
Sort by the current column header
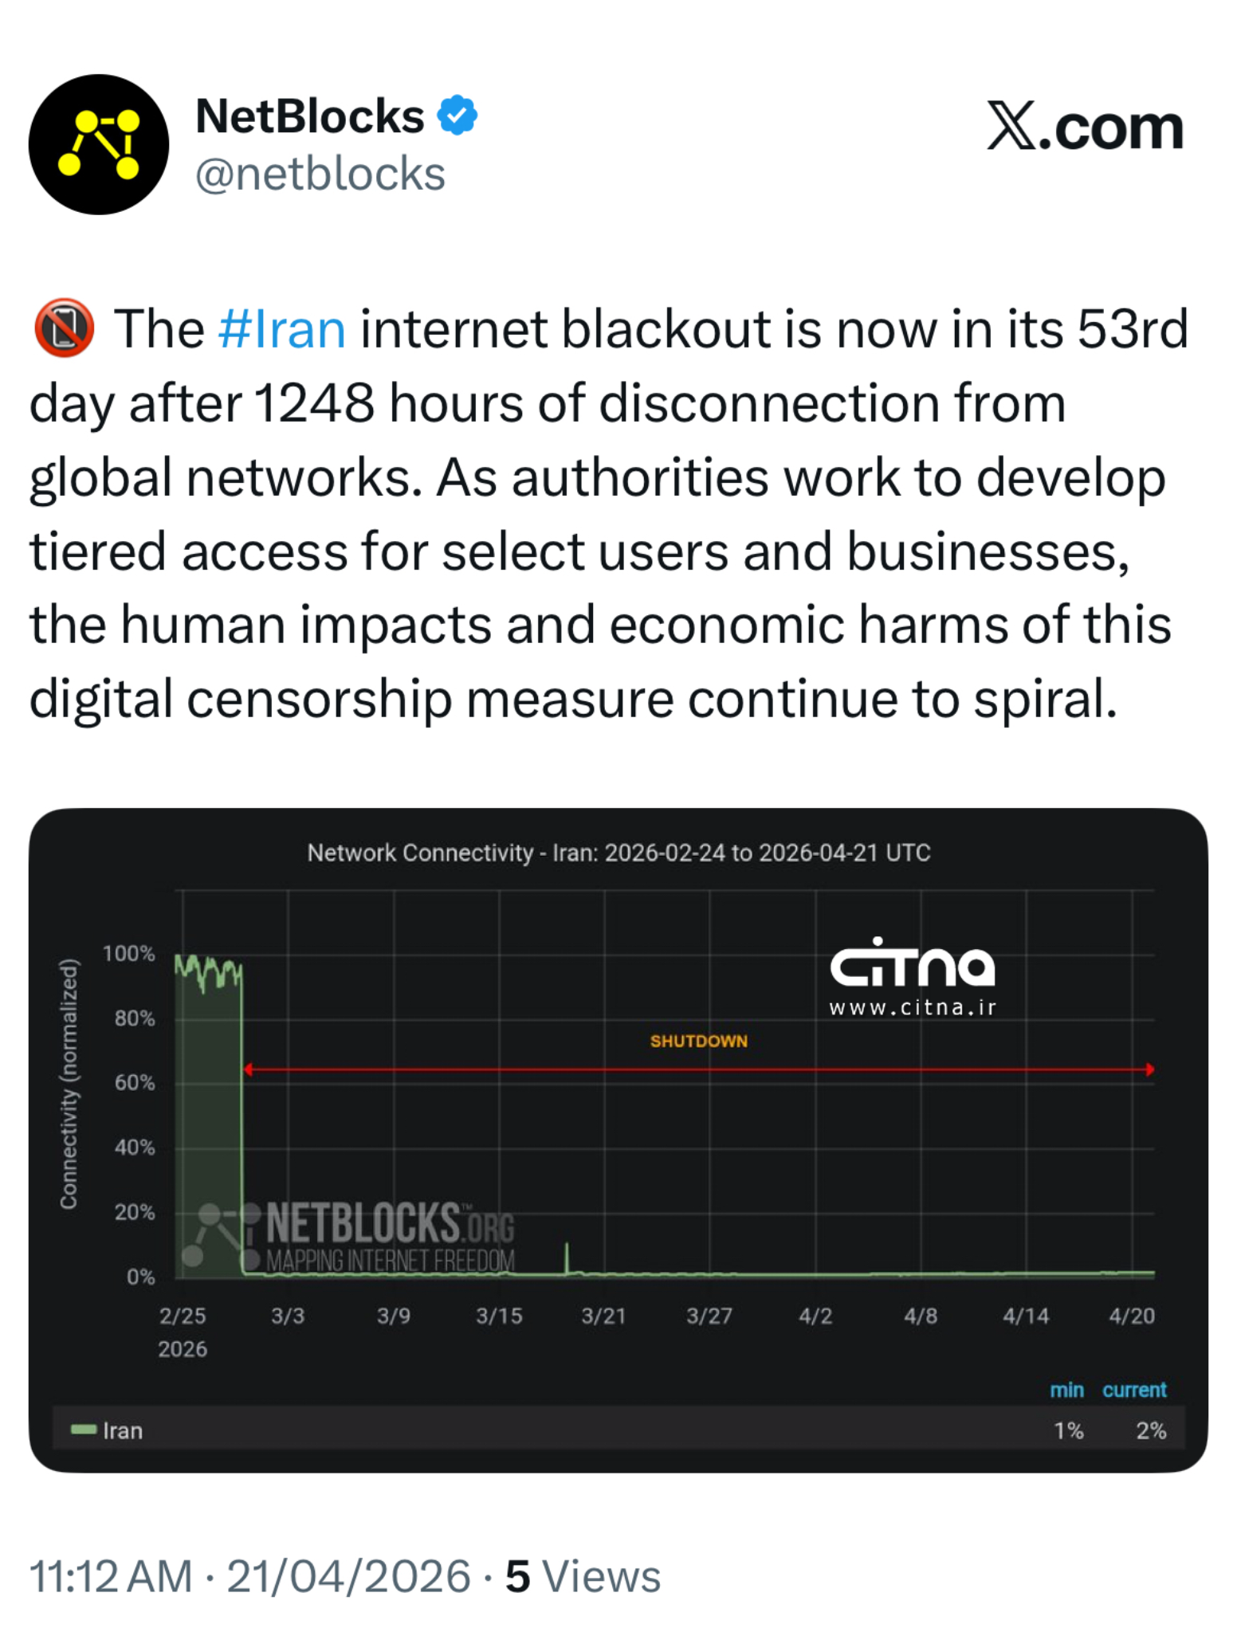(1134, 1390)
